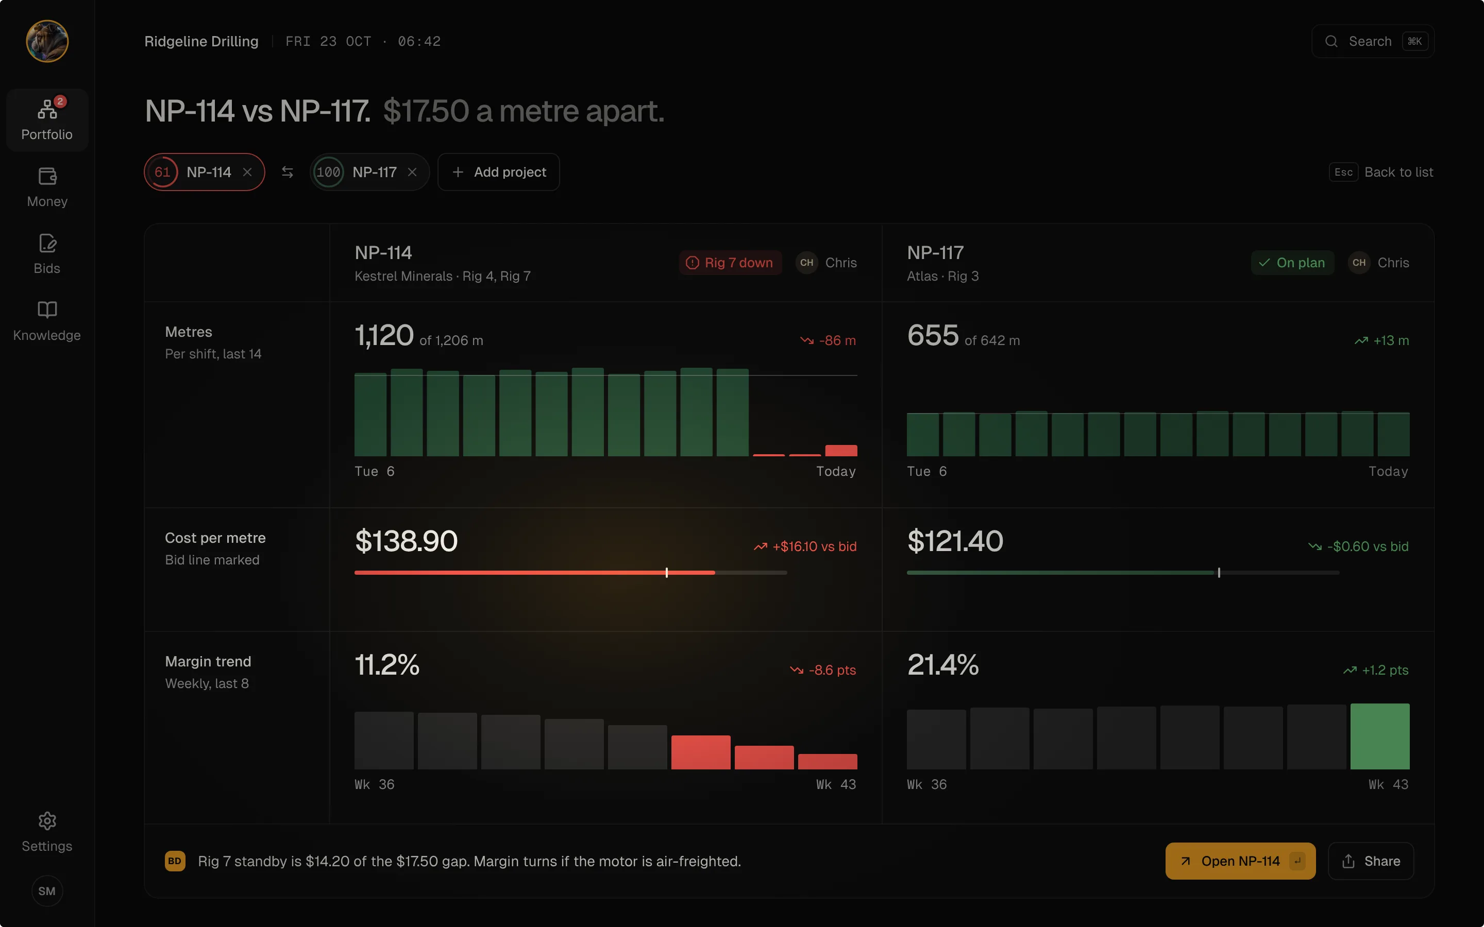Click the CH avatar in NP-117 column

pyautogui.click(x=1359, y=263)
